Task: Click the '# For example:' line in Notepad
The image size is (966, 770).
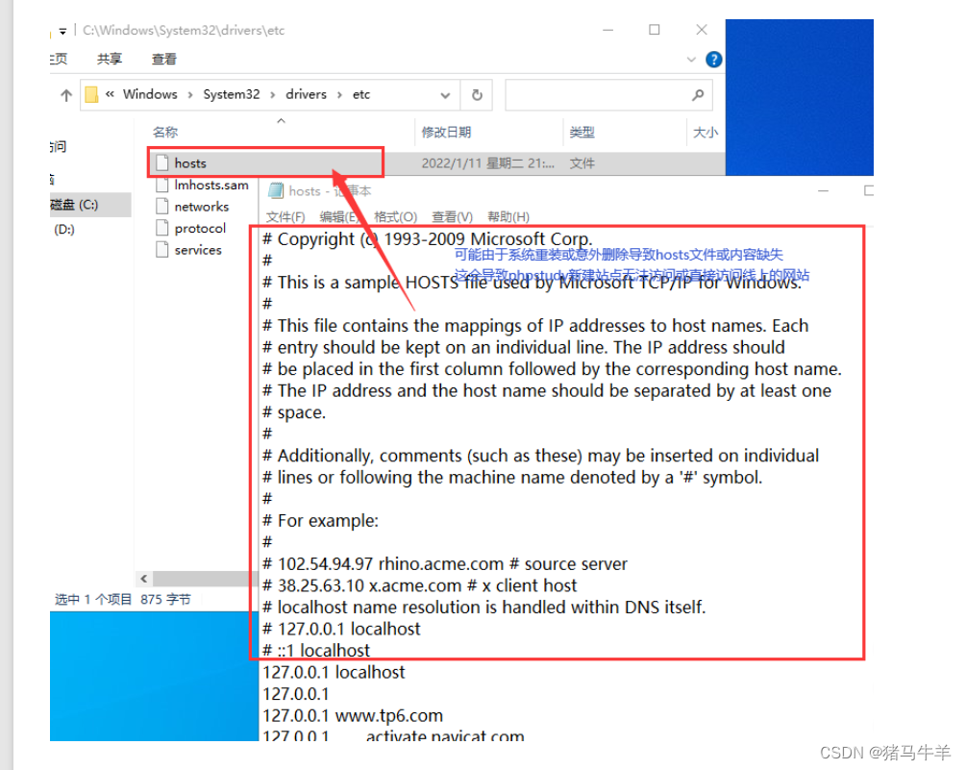Action: [321, 520]
